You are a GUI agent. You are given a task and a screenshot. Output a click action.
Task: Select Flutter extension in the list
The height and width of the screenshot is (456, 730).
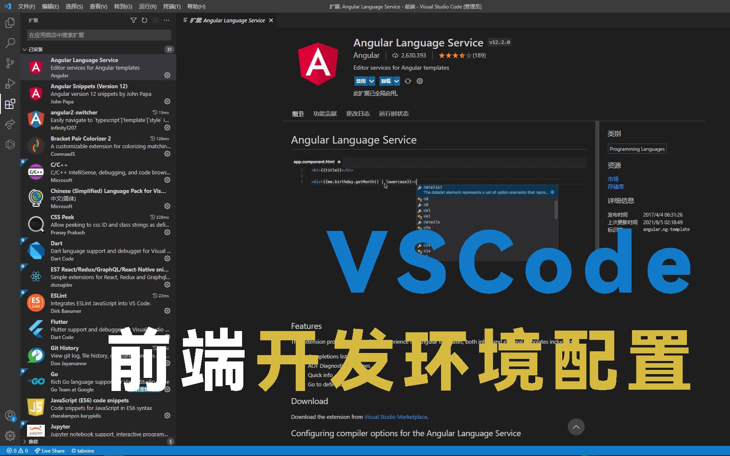98,329
